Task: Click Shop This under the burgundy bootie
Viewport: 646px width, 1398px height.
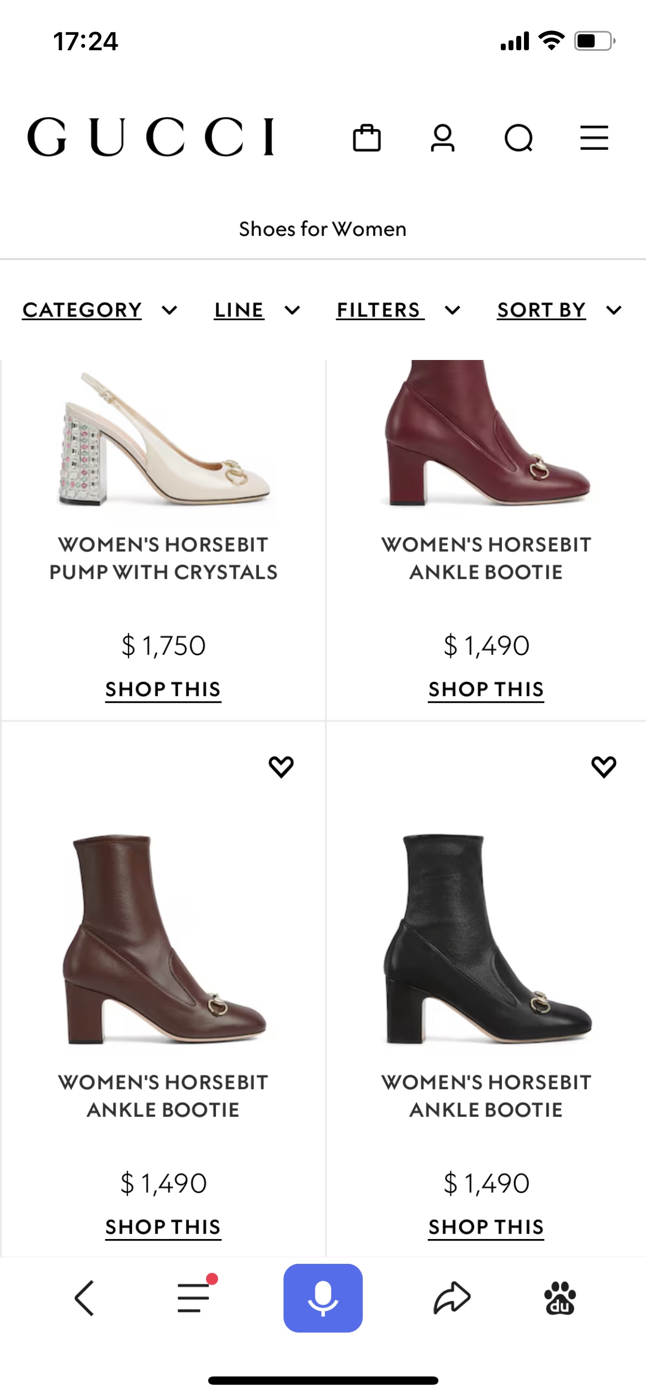Action: (486, 690)
